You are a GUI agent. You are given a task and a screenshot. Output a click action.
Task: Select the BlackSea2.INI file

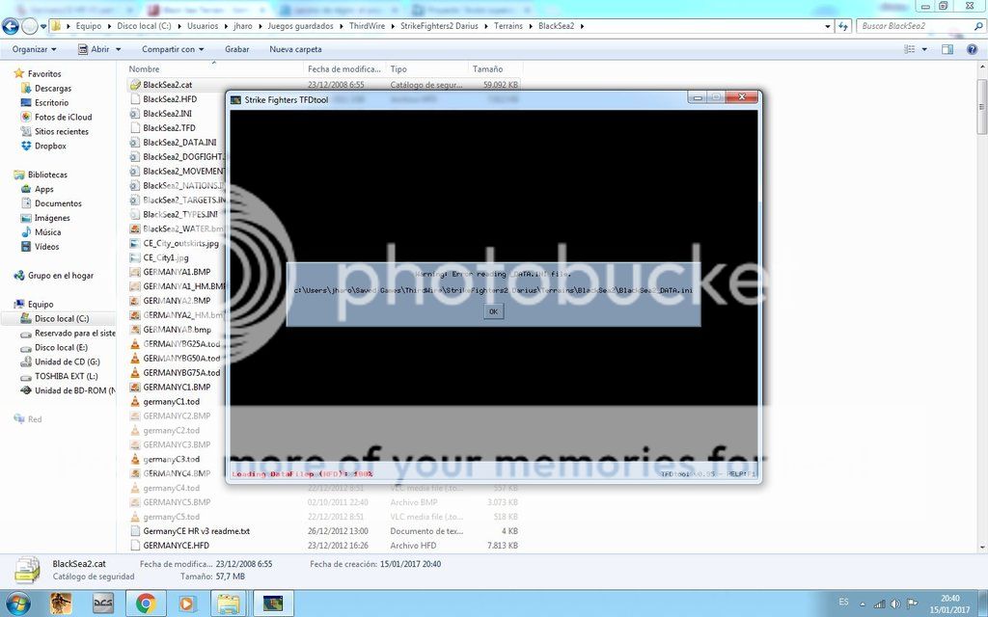[167, 114]
